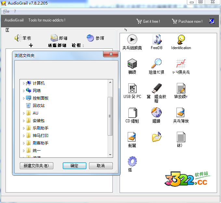
Task: Minimize the AudioGrail window
Action: point(192,2)
